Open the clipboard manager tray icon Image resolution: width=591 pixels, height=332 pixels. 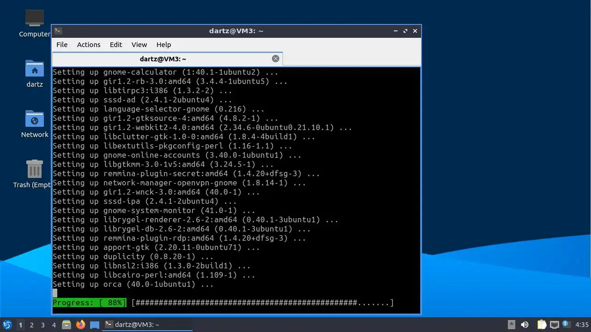click(x=542, y=325)
